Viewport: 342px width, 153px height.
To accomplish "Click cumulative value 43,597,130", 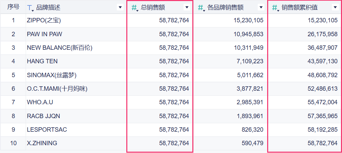I will click(x=323, y=61).
